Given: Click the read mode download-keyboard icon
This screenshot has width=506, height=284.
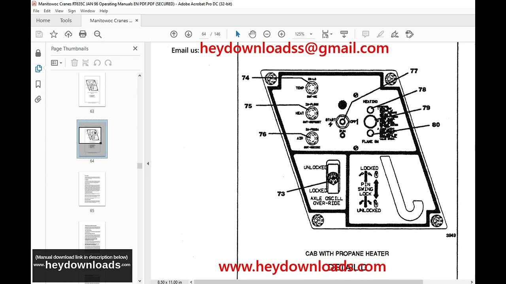Looking at the screenshot, I should tap(344, 34).
